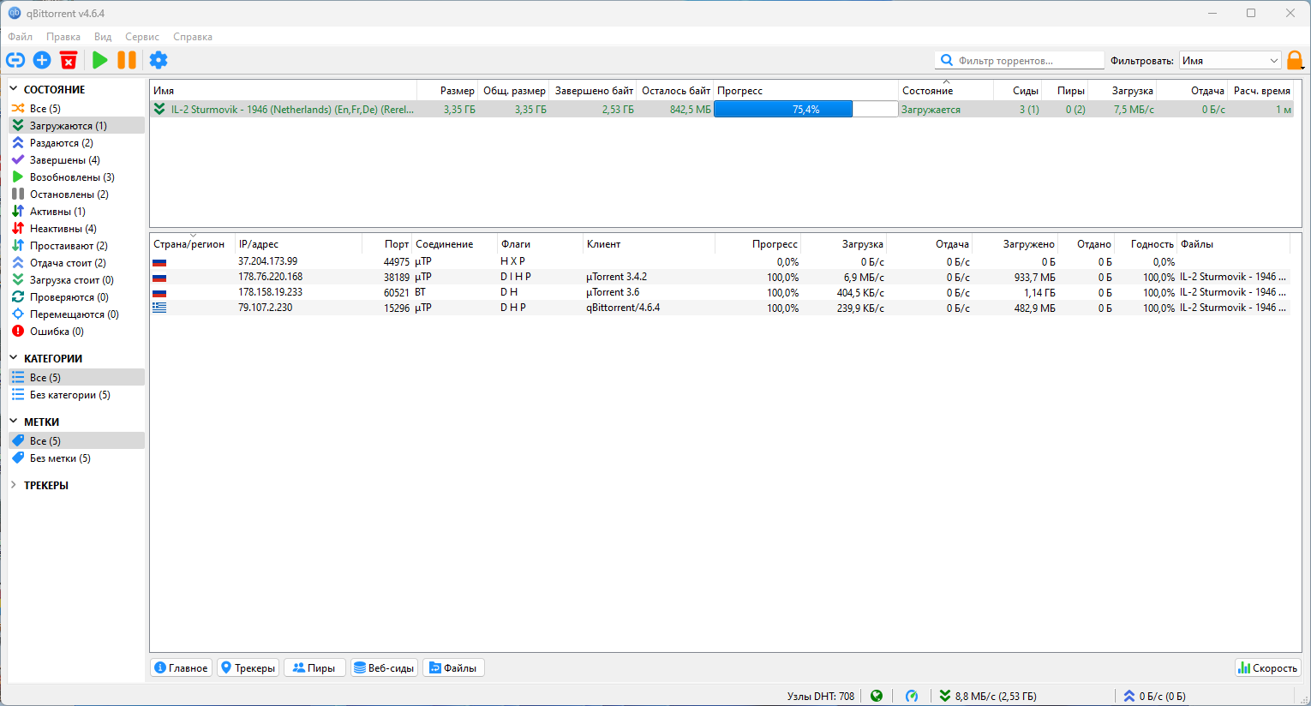Screen dimensions: 1311x706
Task: Click the add torrent link toolbar icon
Action: 15,60
